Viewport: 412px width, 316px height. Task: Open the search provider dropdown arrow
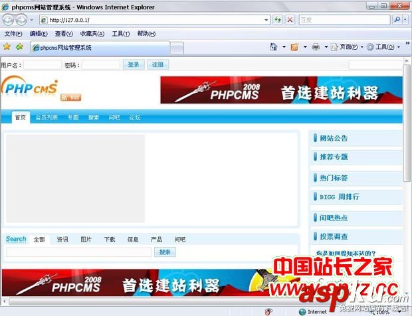[405, 20]
